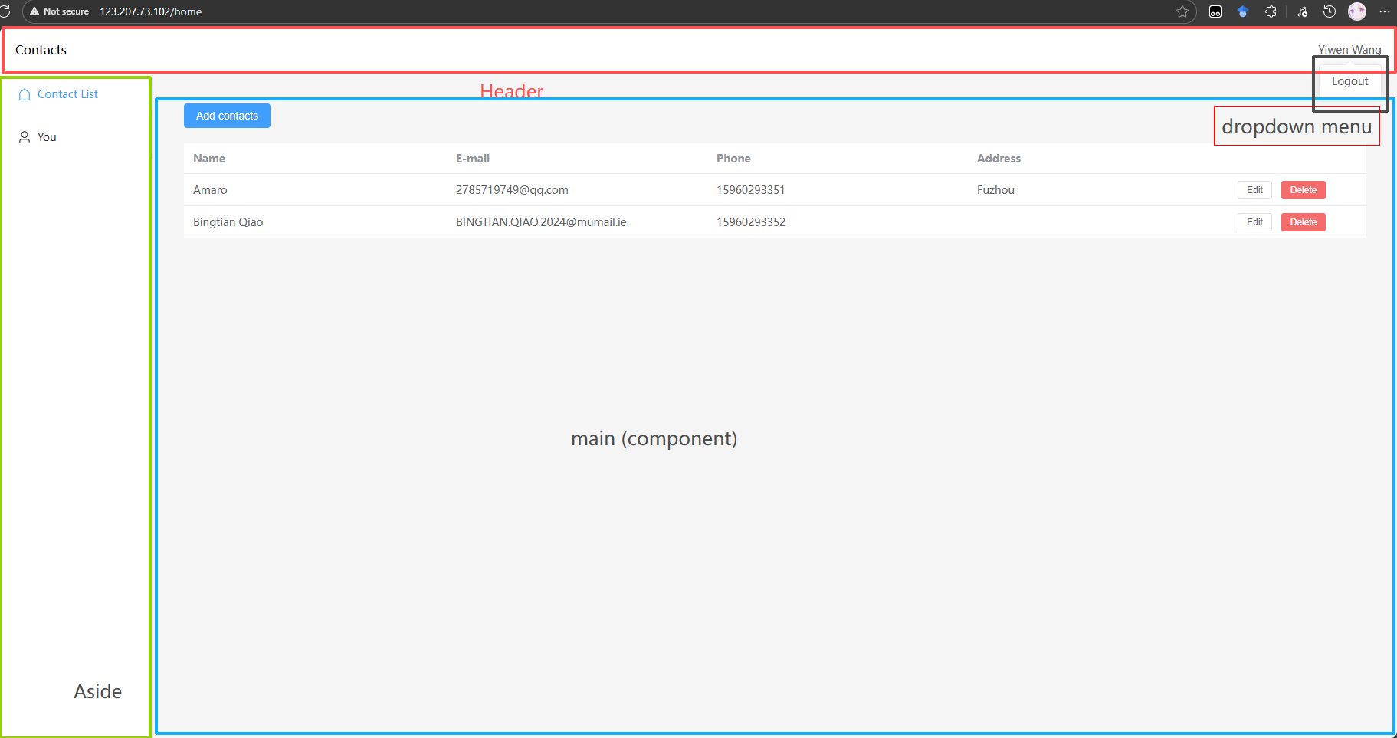Image resolution: width=1397 pixels, height=738 pixels.
Task: Open Yiwen Wang account dropdown
Action: (1349, 49)
